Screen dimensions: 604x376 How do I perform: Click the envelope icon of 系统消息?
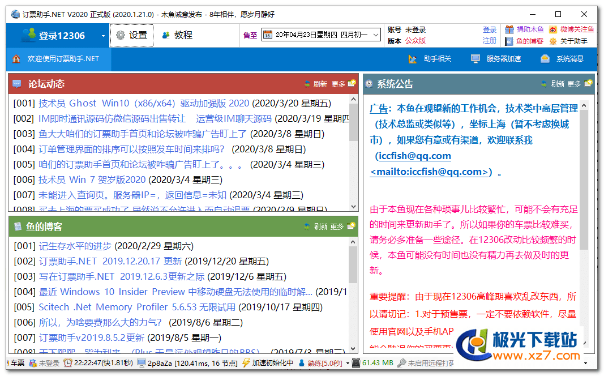point(545,59)
